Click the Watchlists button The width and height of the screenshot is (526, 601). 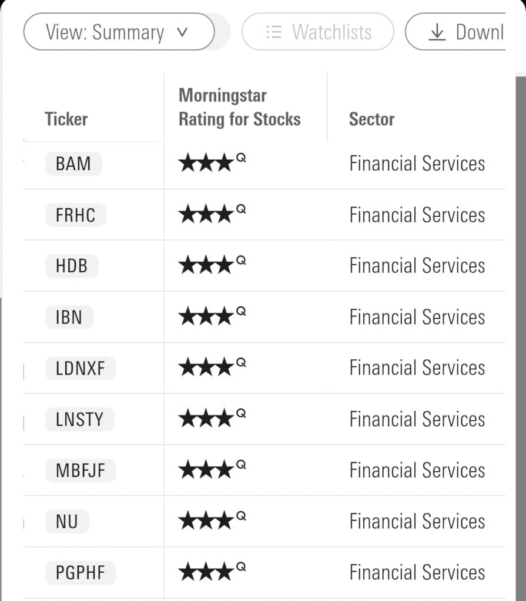[x=317, y=32]
